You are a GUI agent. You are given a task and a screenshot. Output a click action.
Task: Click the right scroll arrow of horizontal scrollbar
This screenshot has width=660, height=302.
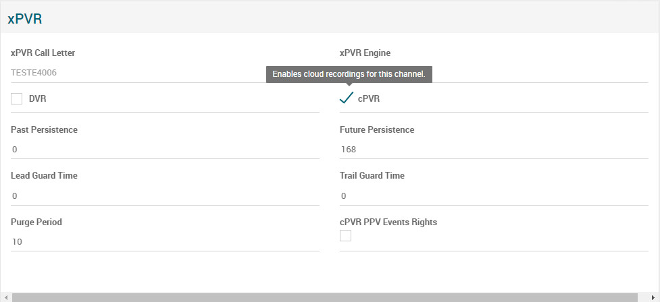point(653,297)
